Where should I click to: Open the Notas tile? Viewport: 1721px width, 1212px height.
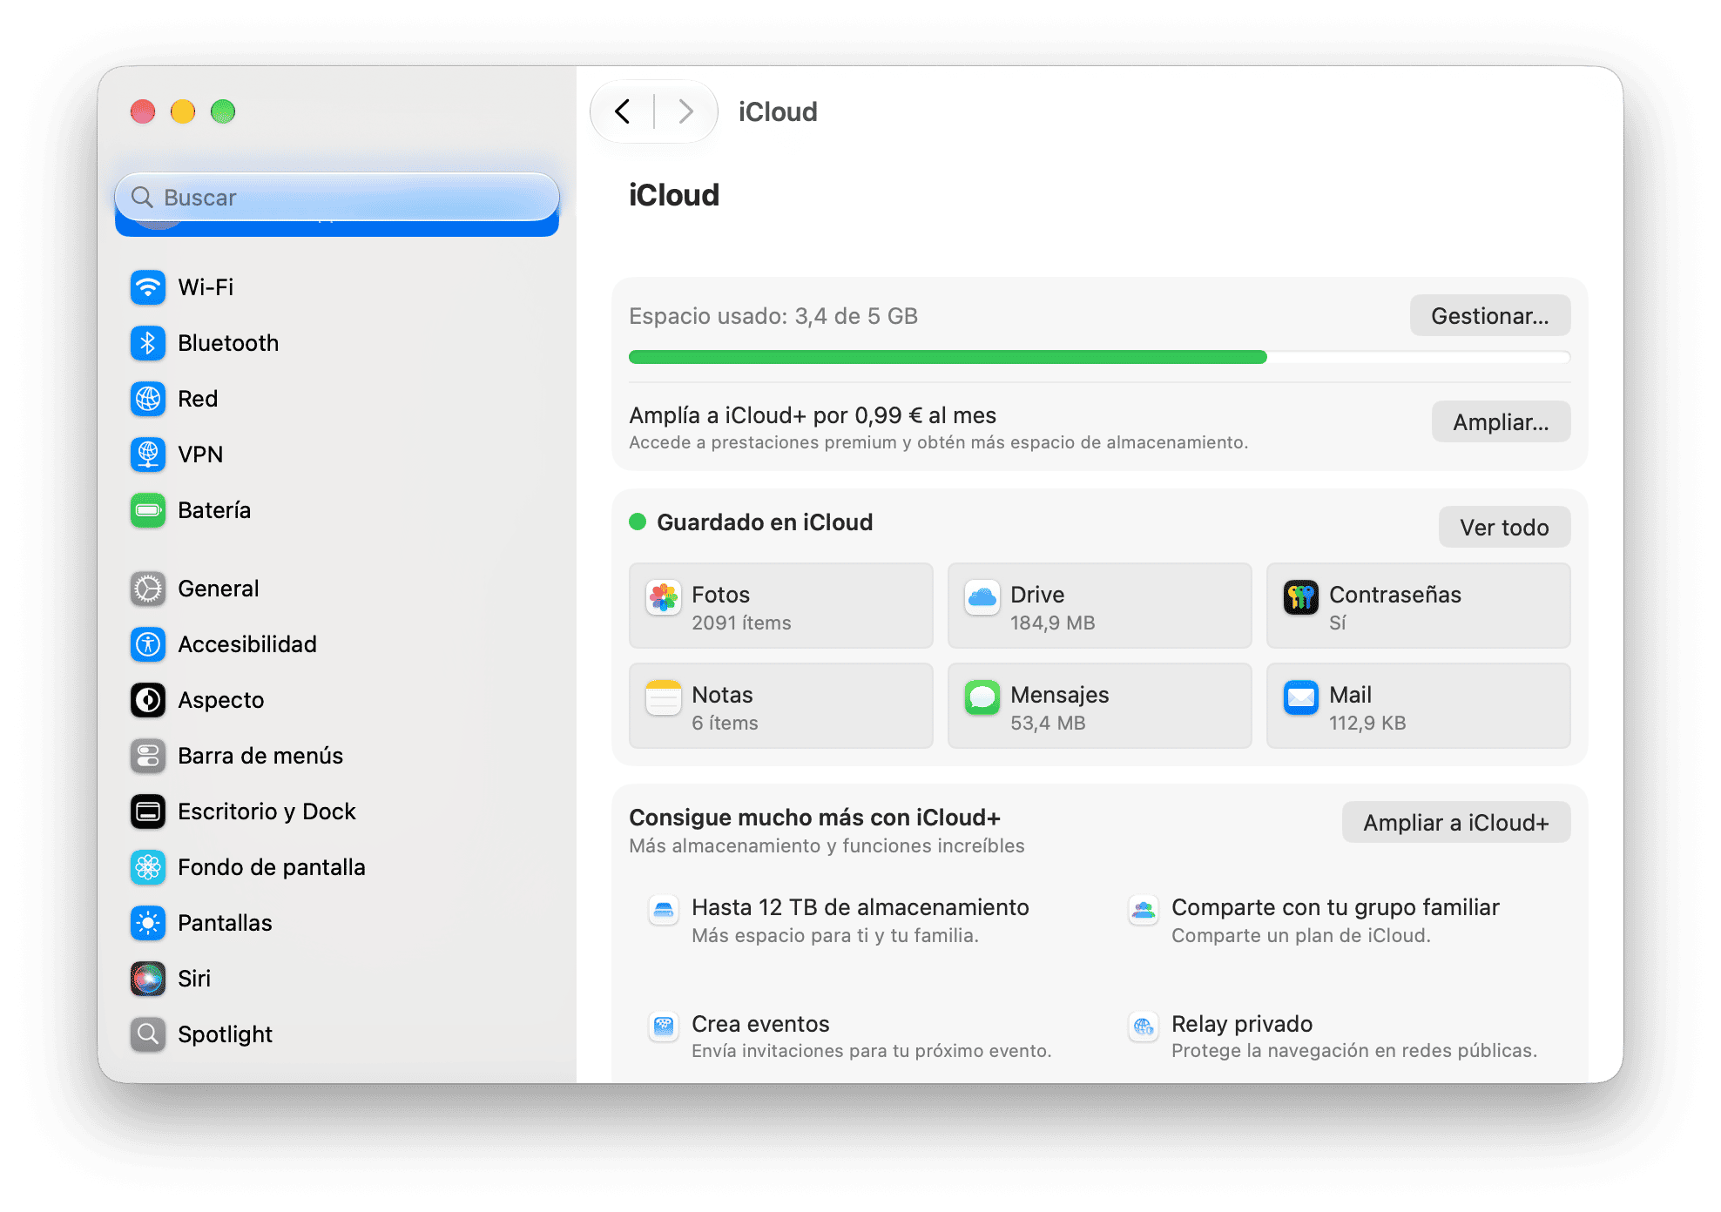coord(781,706)
